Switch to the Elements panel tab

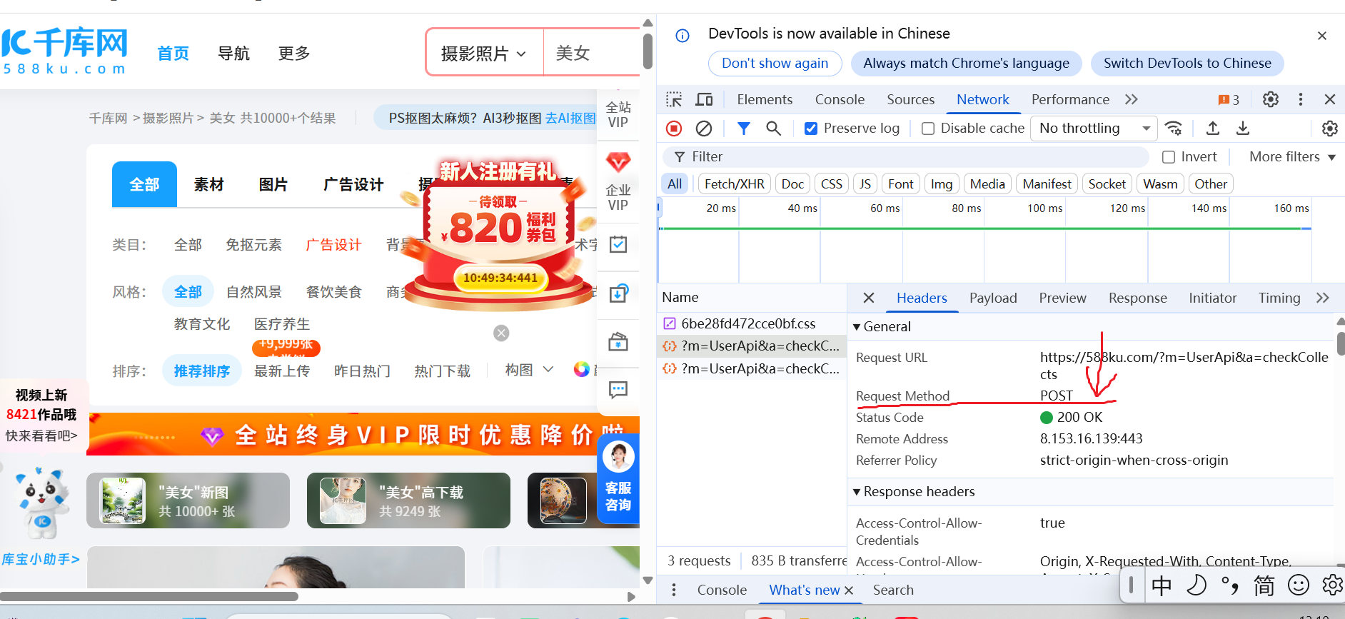tap(765, 100)
